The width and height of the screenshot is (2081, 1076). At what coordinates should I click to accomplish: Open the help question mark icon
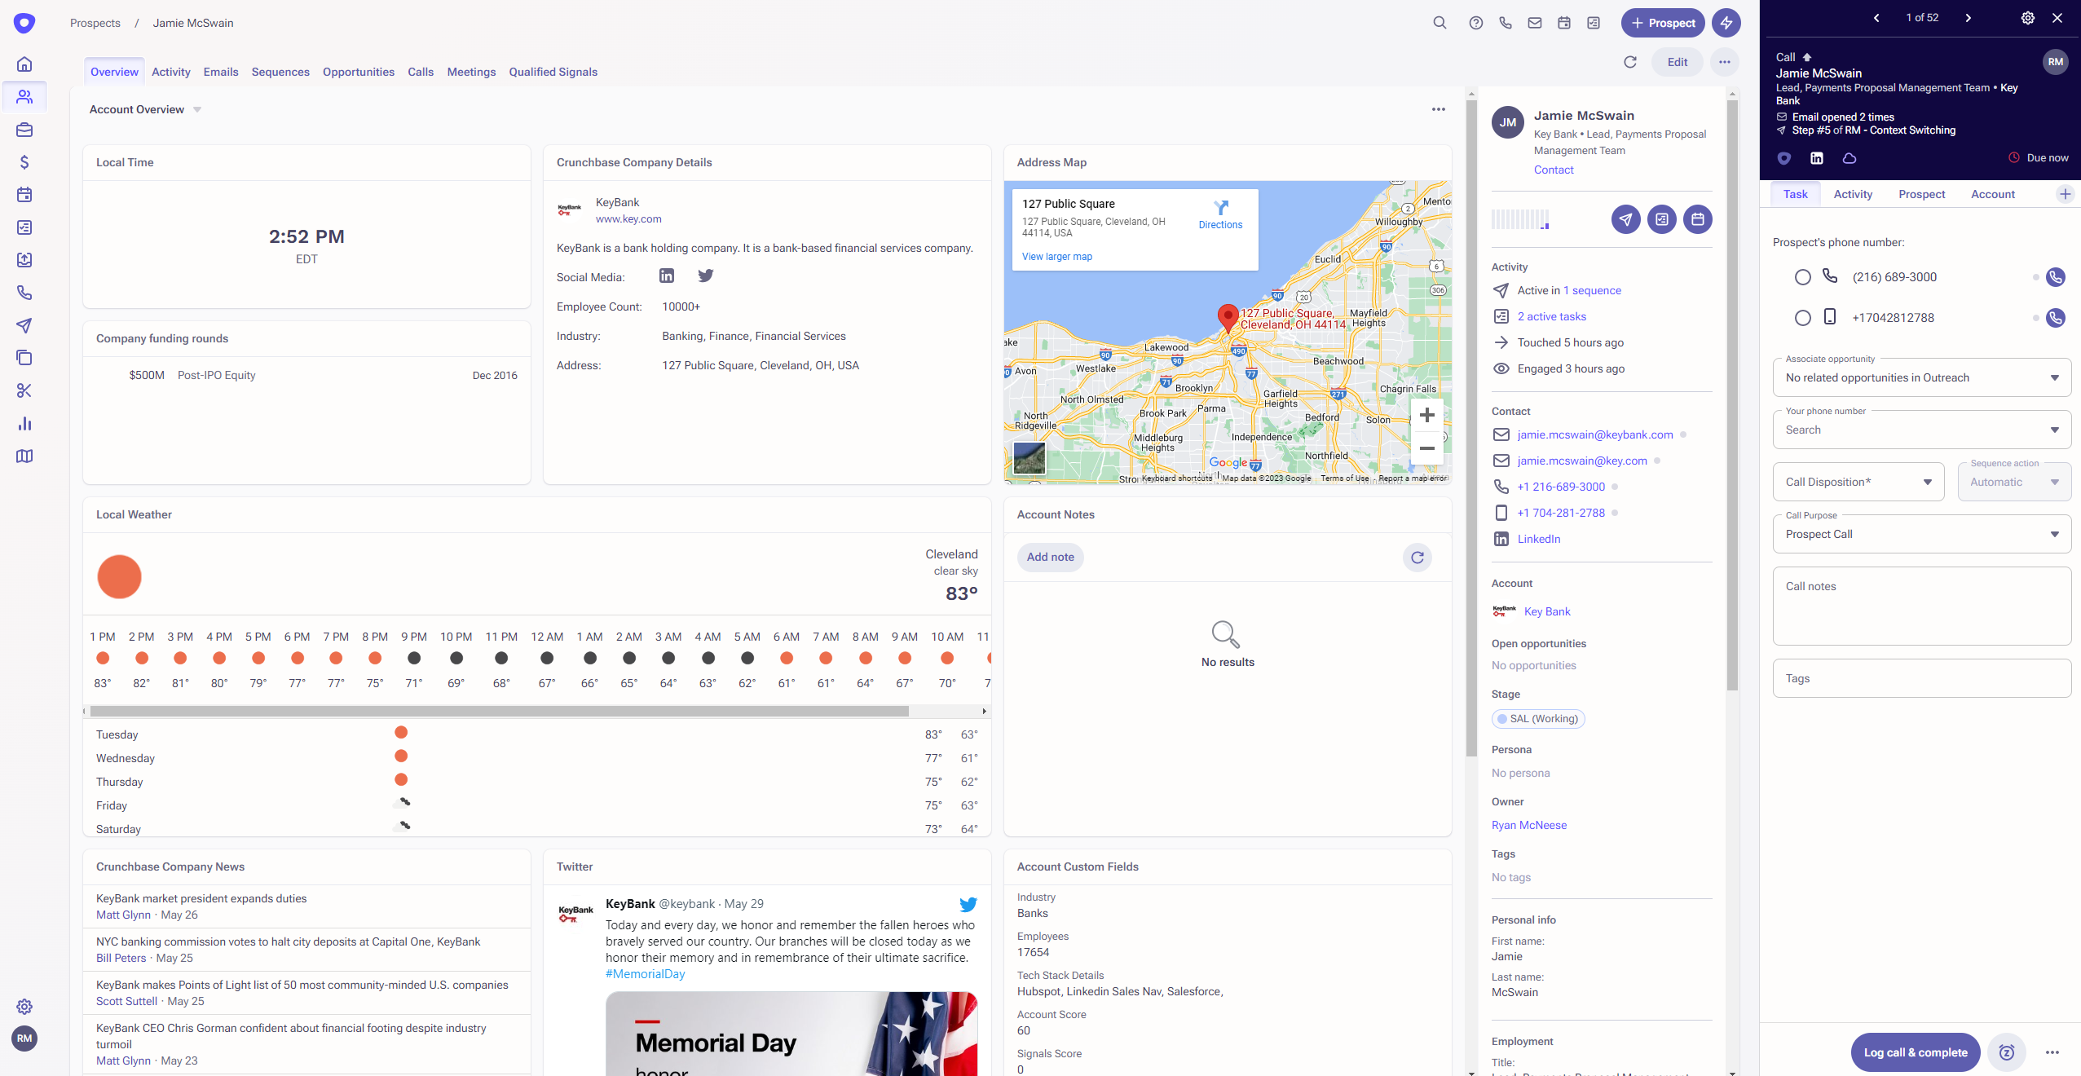[x=1475, y=23]
